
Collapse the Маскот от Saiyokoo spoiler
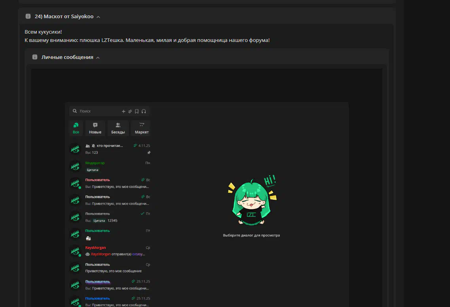[98, 17]
